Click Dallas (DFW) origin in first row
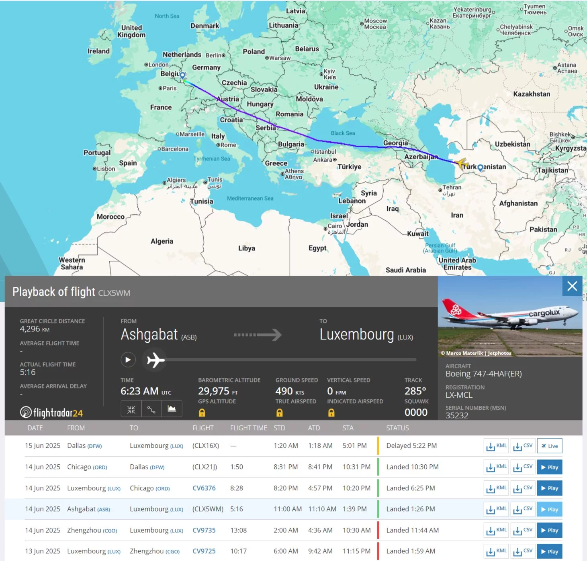 point(84,446)
